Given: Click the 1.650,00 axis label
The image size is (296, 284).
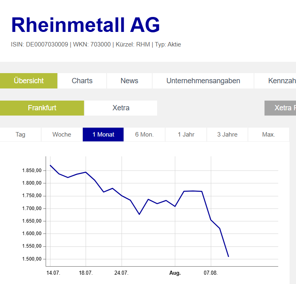Looking at the screenshot, I should (32, 221).
